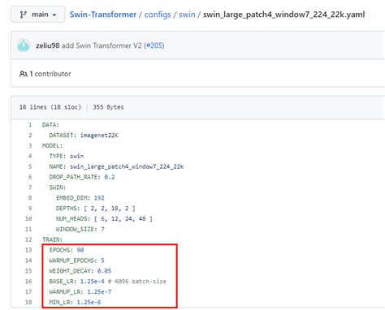Click the 18 lines (18 sloc) info

click(x=50, y=107)
